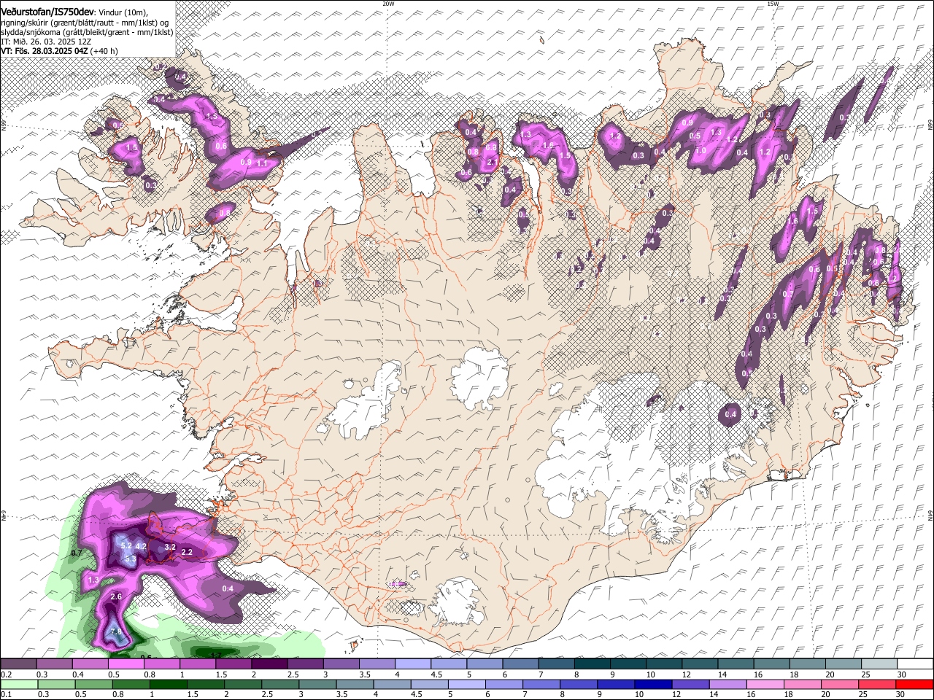The width and height of the screenshot is (934, 700).
Task: Click the 20W longitude label
Action: (x=388, y=4)
